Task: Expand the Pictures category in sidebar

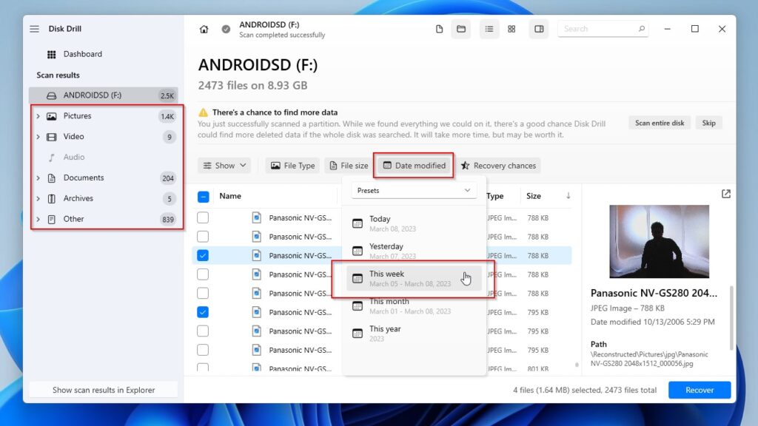Action: coord(38,116)
